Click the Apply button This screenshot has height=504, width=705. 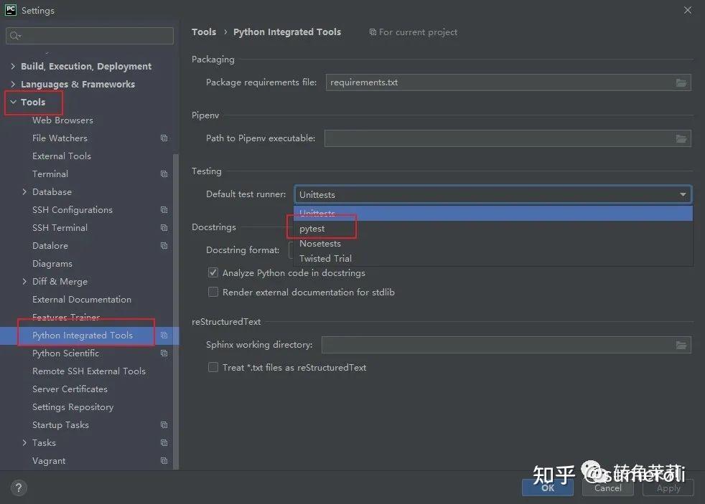(x=668, y=488)
